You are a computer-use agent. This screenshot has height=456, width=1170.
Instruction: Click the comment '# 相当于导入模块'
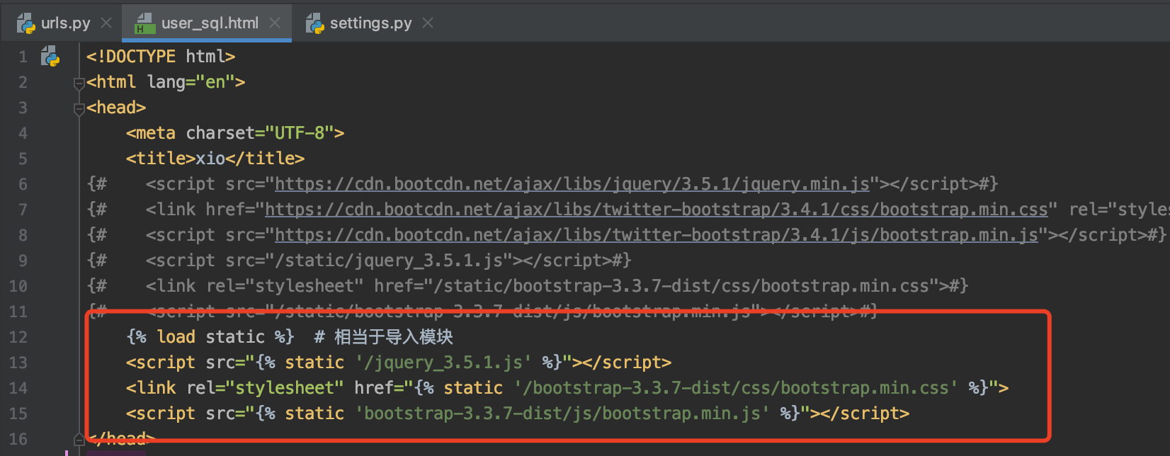(384, 337)
